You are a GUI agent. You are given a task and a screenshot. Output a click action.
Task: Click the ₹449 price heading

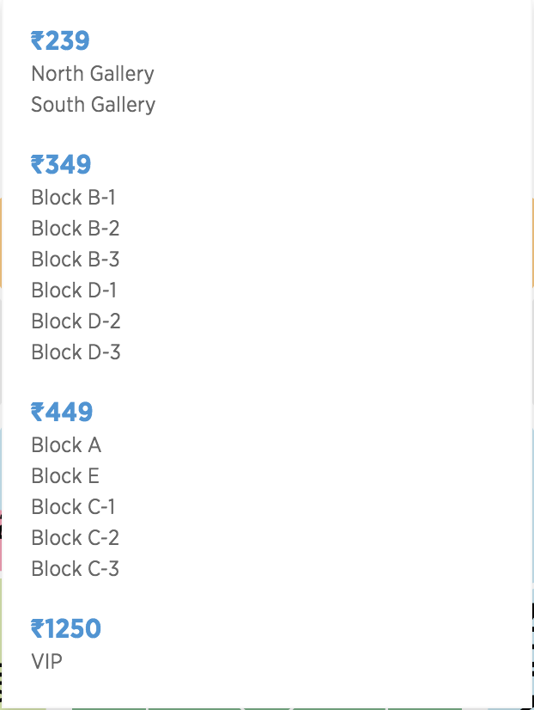pyautogui.click(x=61, y=413)
